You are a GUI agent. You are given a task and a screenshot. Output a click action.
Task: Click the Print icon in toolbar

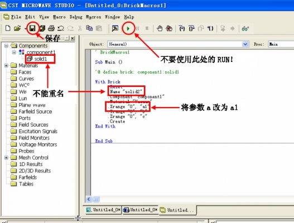coord(51,28)
